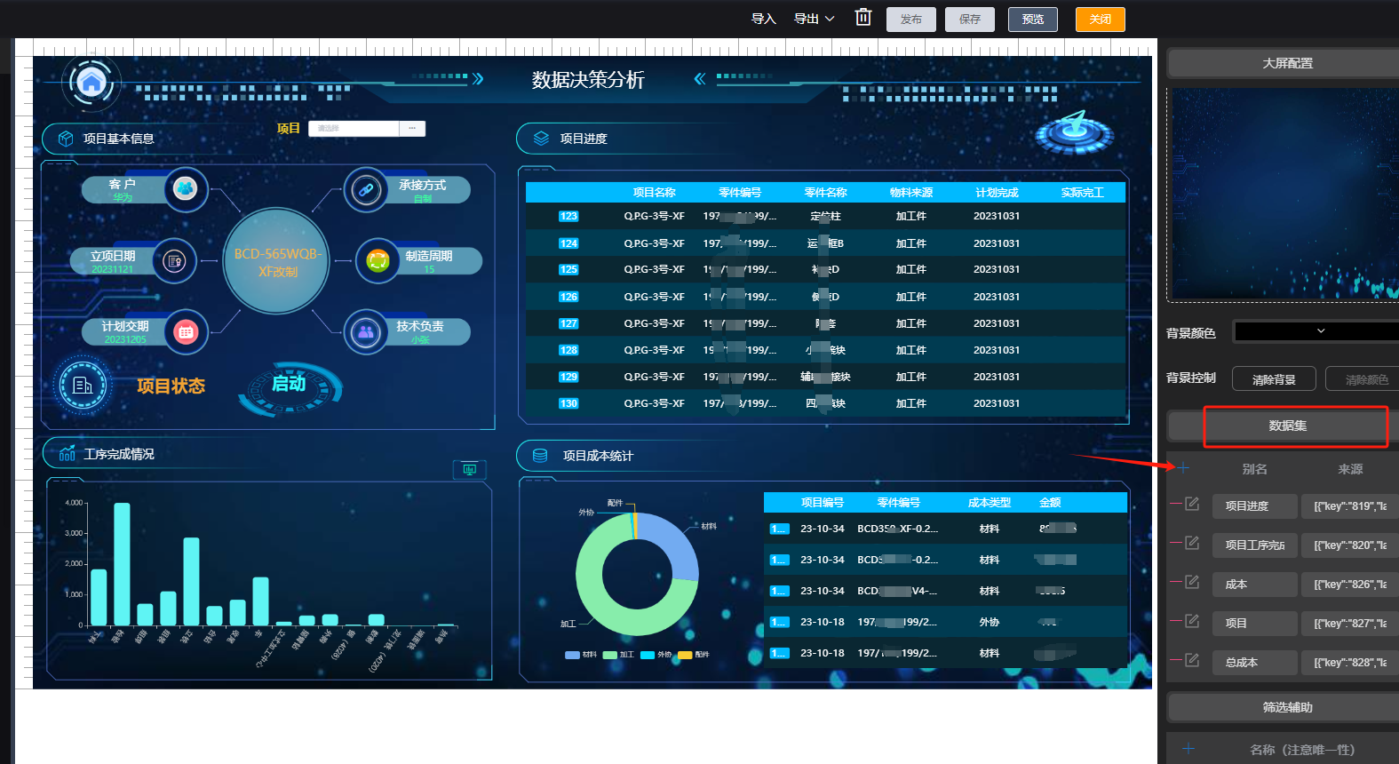Screen dimensions: 1399x764
Task: Click edit icon for 总成本 dataset row
Action: 1192,661
